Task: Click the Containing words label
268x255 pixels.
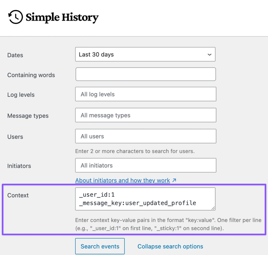Action: tap(31, 75)
